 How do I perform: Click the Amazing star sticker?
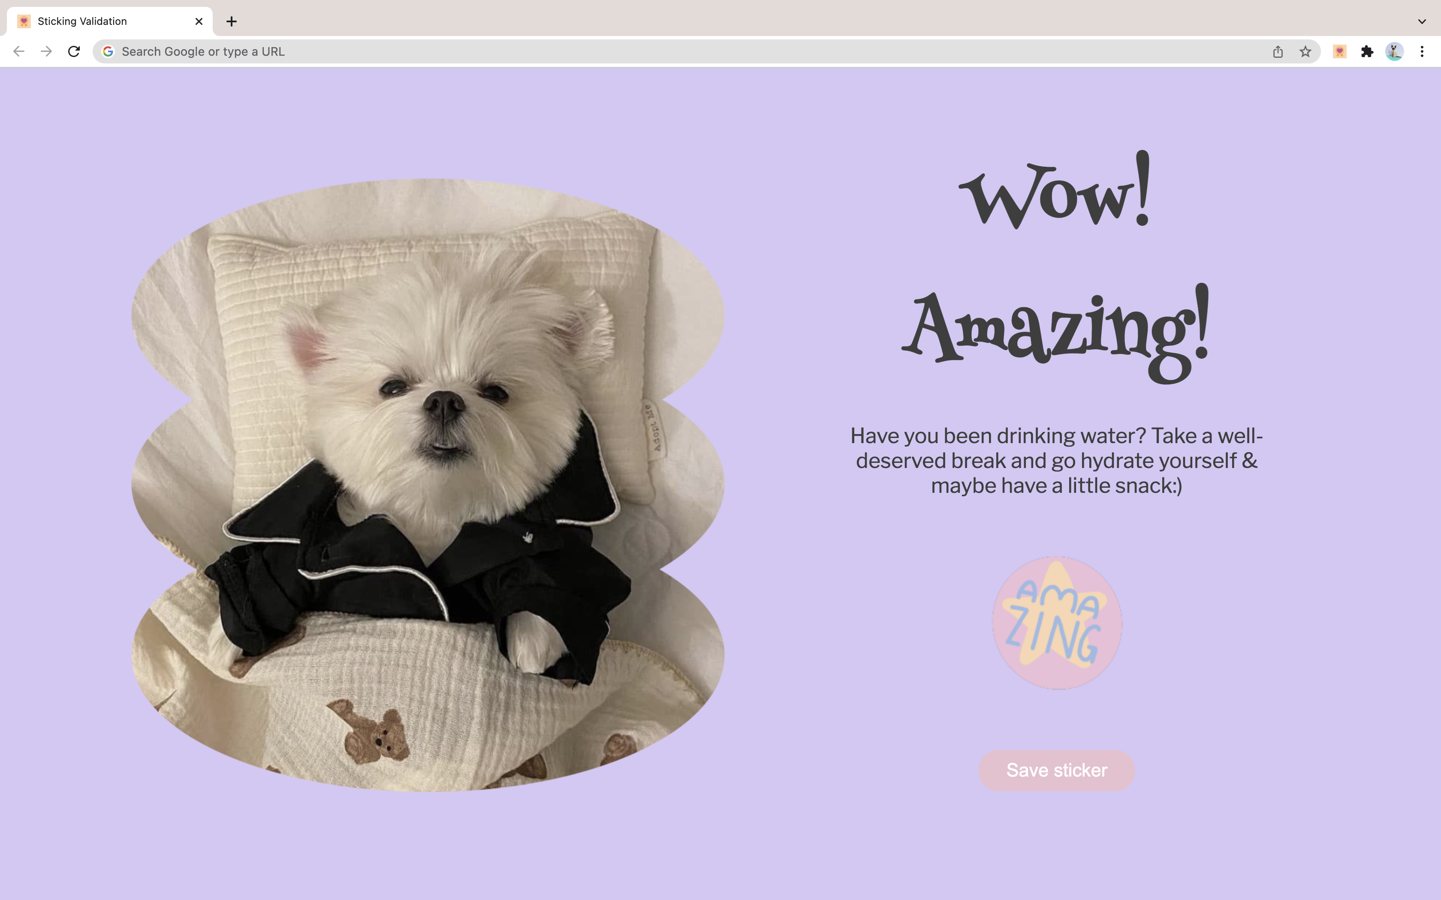click(1056, 623)
